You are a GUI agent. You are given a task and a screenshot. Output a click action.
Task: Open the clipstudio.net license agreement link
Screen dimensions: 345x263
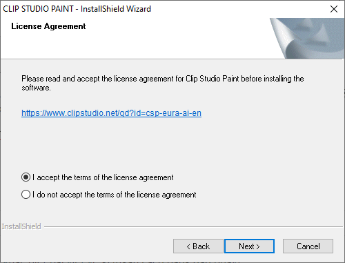point(111,113)
